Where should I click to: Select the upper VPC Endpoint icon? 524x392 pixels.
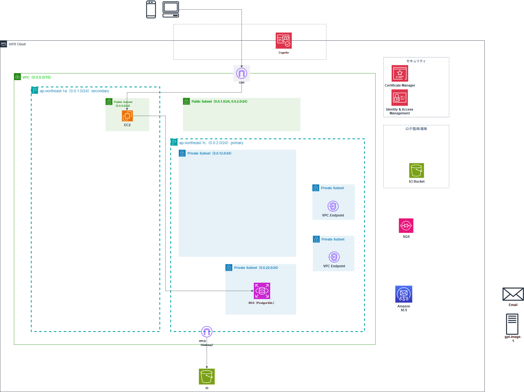coord(333,206)
